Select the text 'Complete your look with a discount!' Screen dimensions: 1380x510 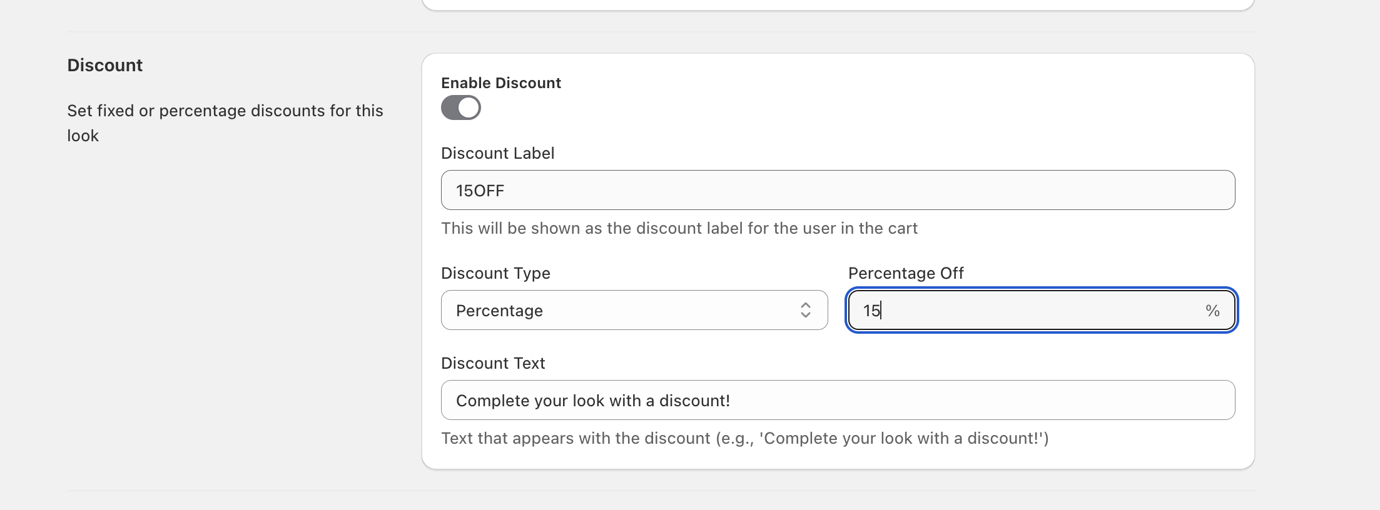tap(593, 400)
